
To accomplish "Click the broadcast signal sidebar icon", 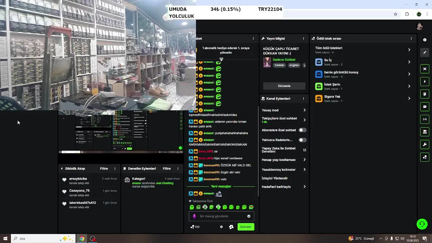I will pos(425,119).
